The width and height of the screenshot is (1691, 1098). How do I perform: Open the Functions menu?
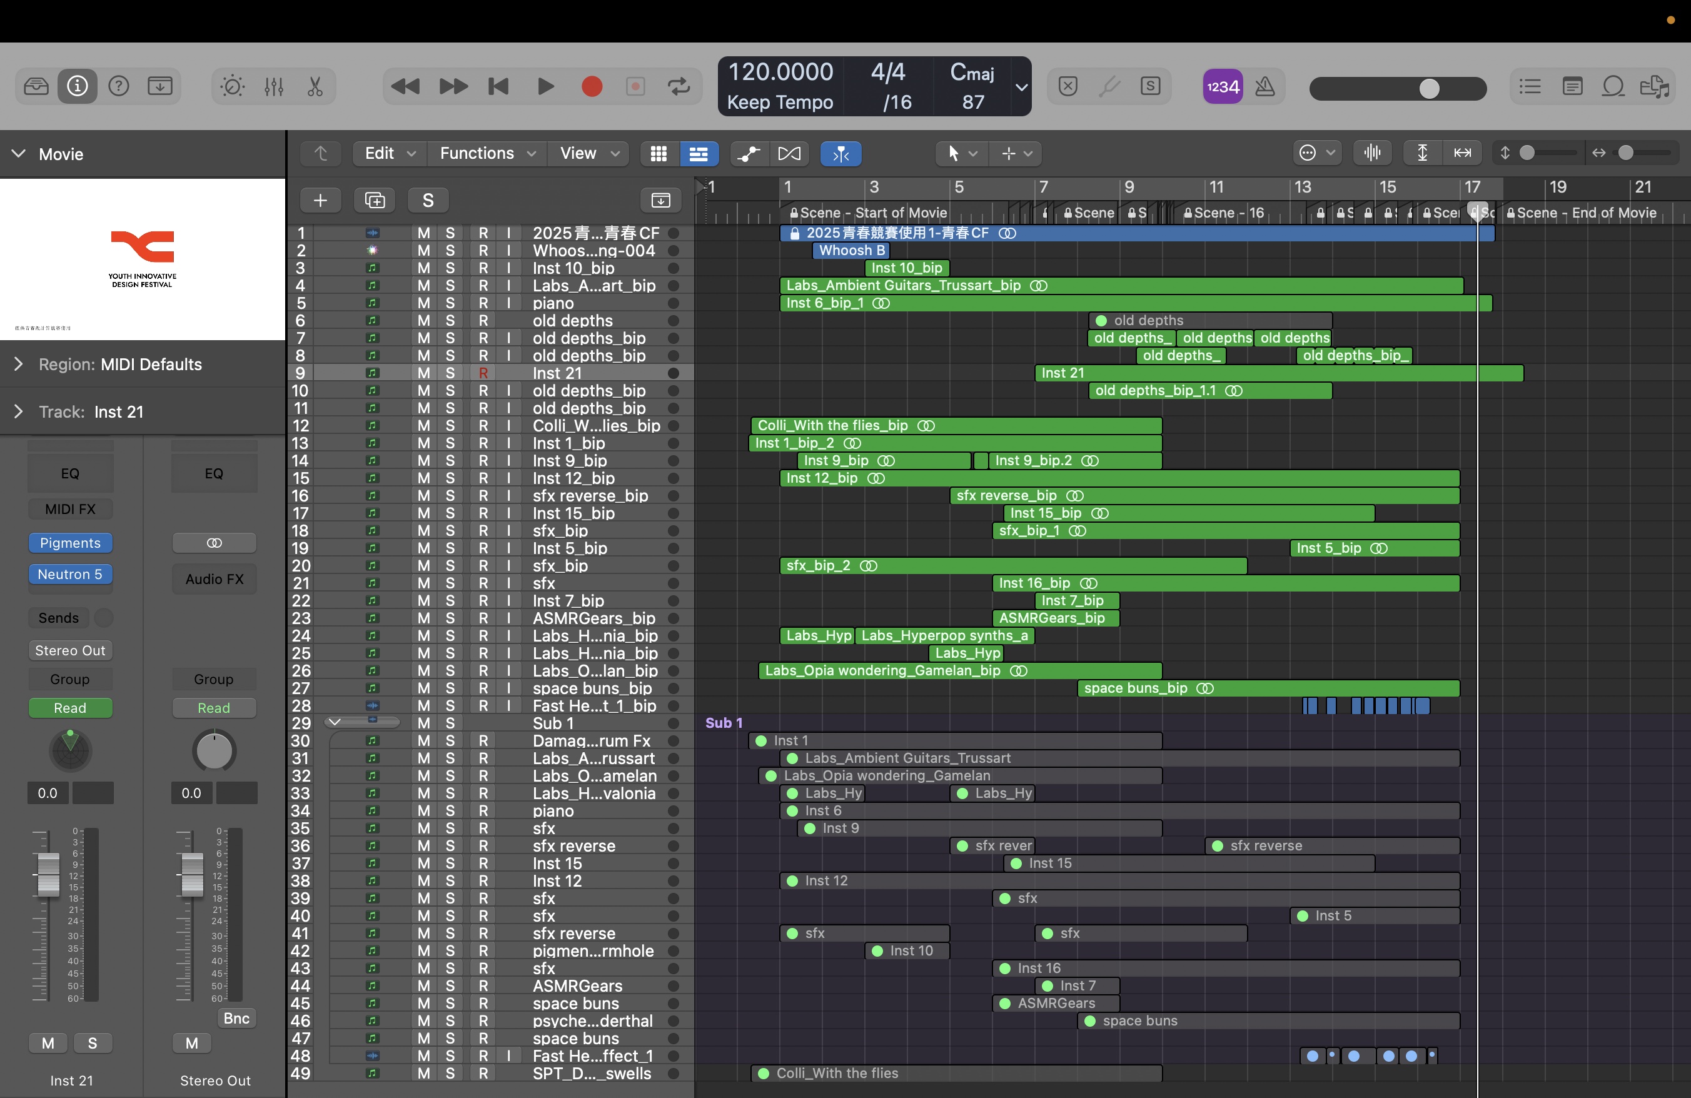point(487,153)
